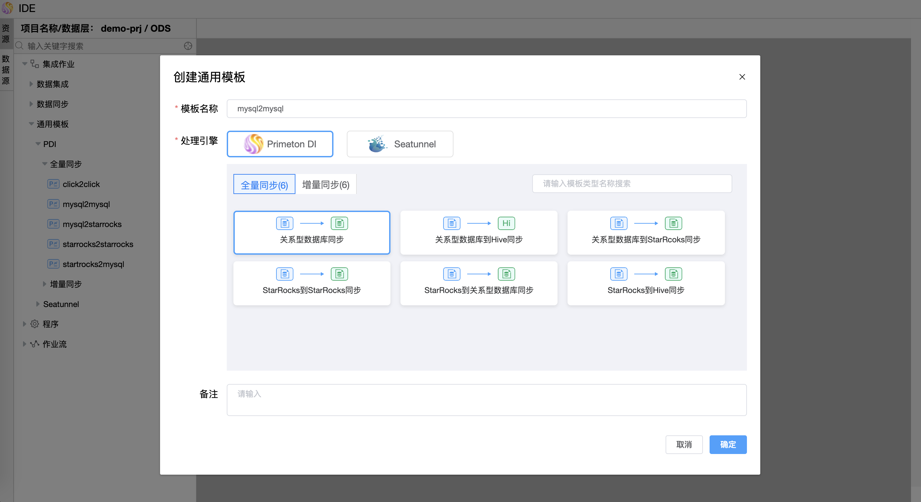
Task: Click the gear icon next to 程序
Action: (x=35, y=324)
